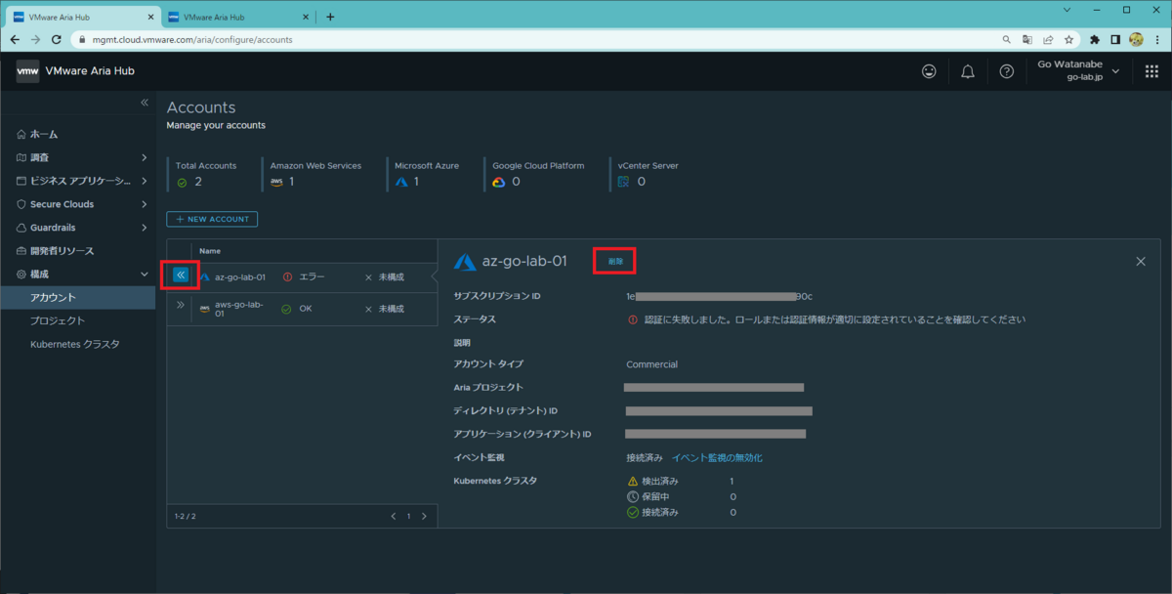The height and width of the screenshot is (594, 1172).
Task: Go to previous page in accounts table
Action: (394, 516)
